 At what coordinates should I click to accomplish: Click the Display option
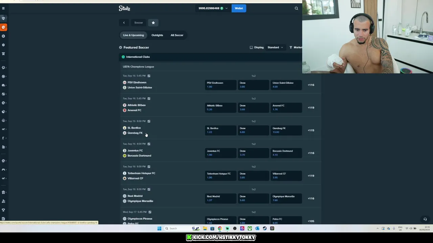257,48
